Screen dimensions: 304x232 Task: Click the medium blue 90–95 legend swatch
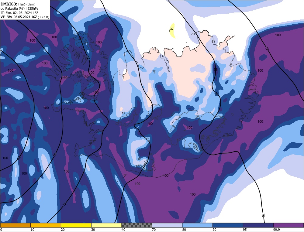pyautogui.click(x=228, y=225)
